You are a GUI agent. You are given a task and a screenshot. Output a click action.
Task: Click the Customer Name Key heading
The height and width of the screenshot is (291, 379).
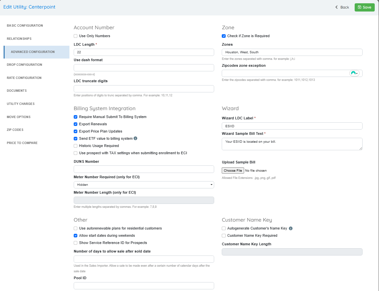click(x=247, y=220)
